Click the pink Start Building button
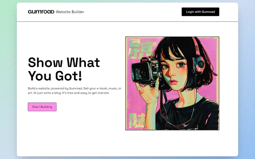The width and height of the screenshot is (255, 159). (42, 107)
